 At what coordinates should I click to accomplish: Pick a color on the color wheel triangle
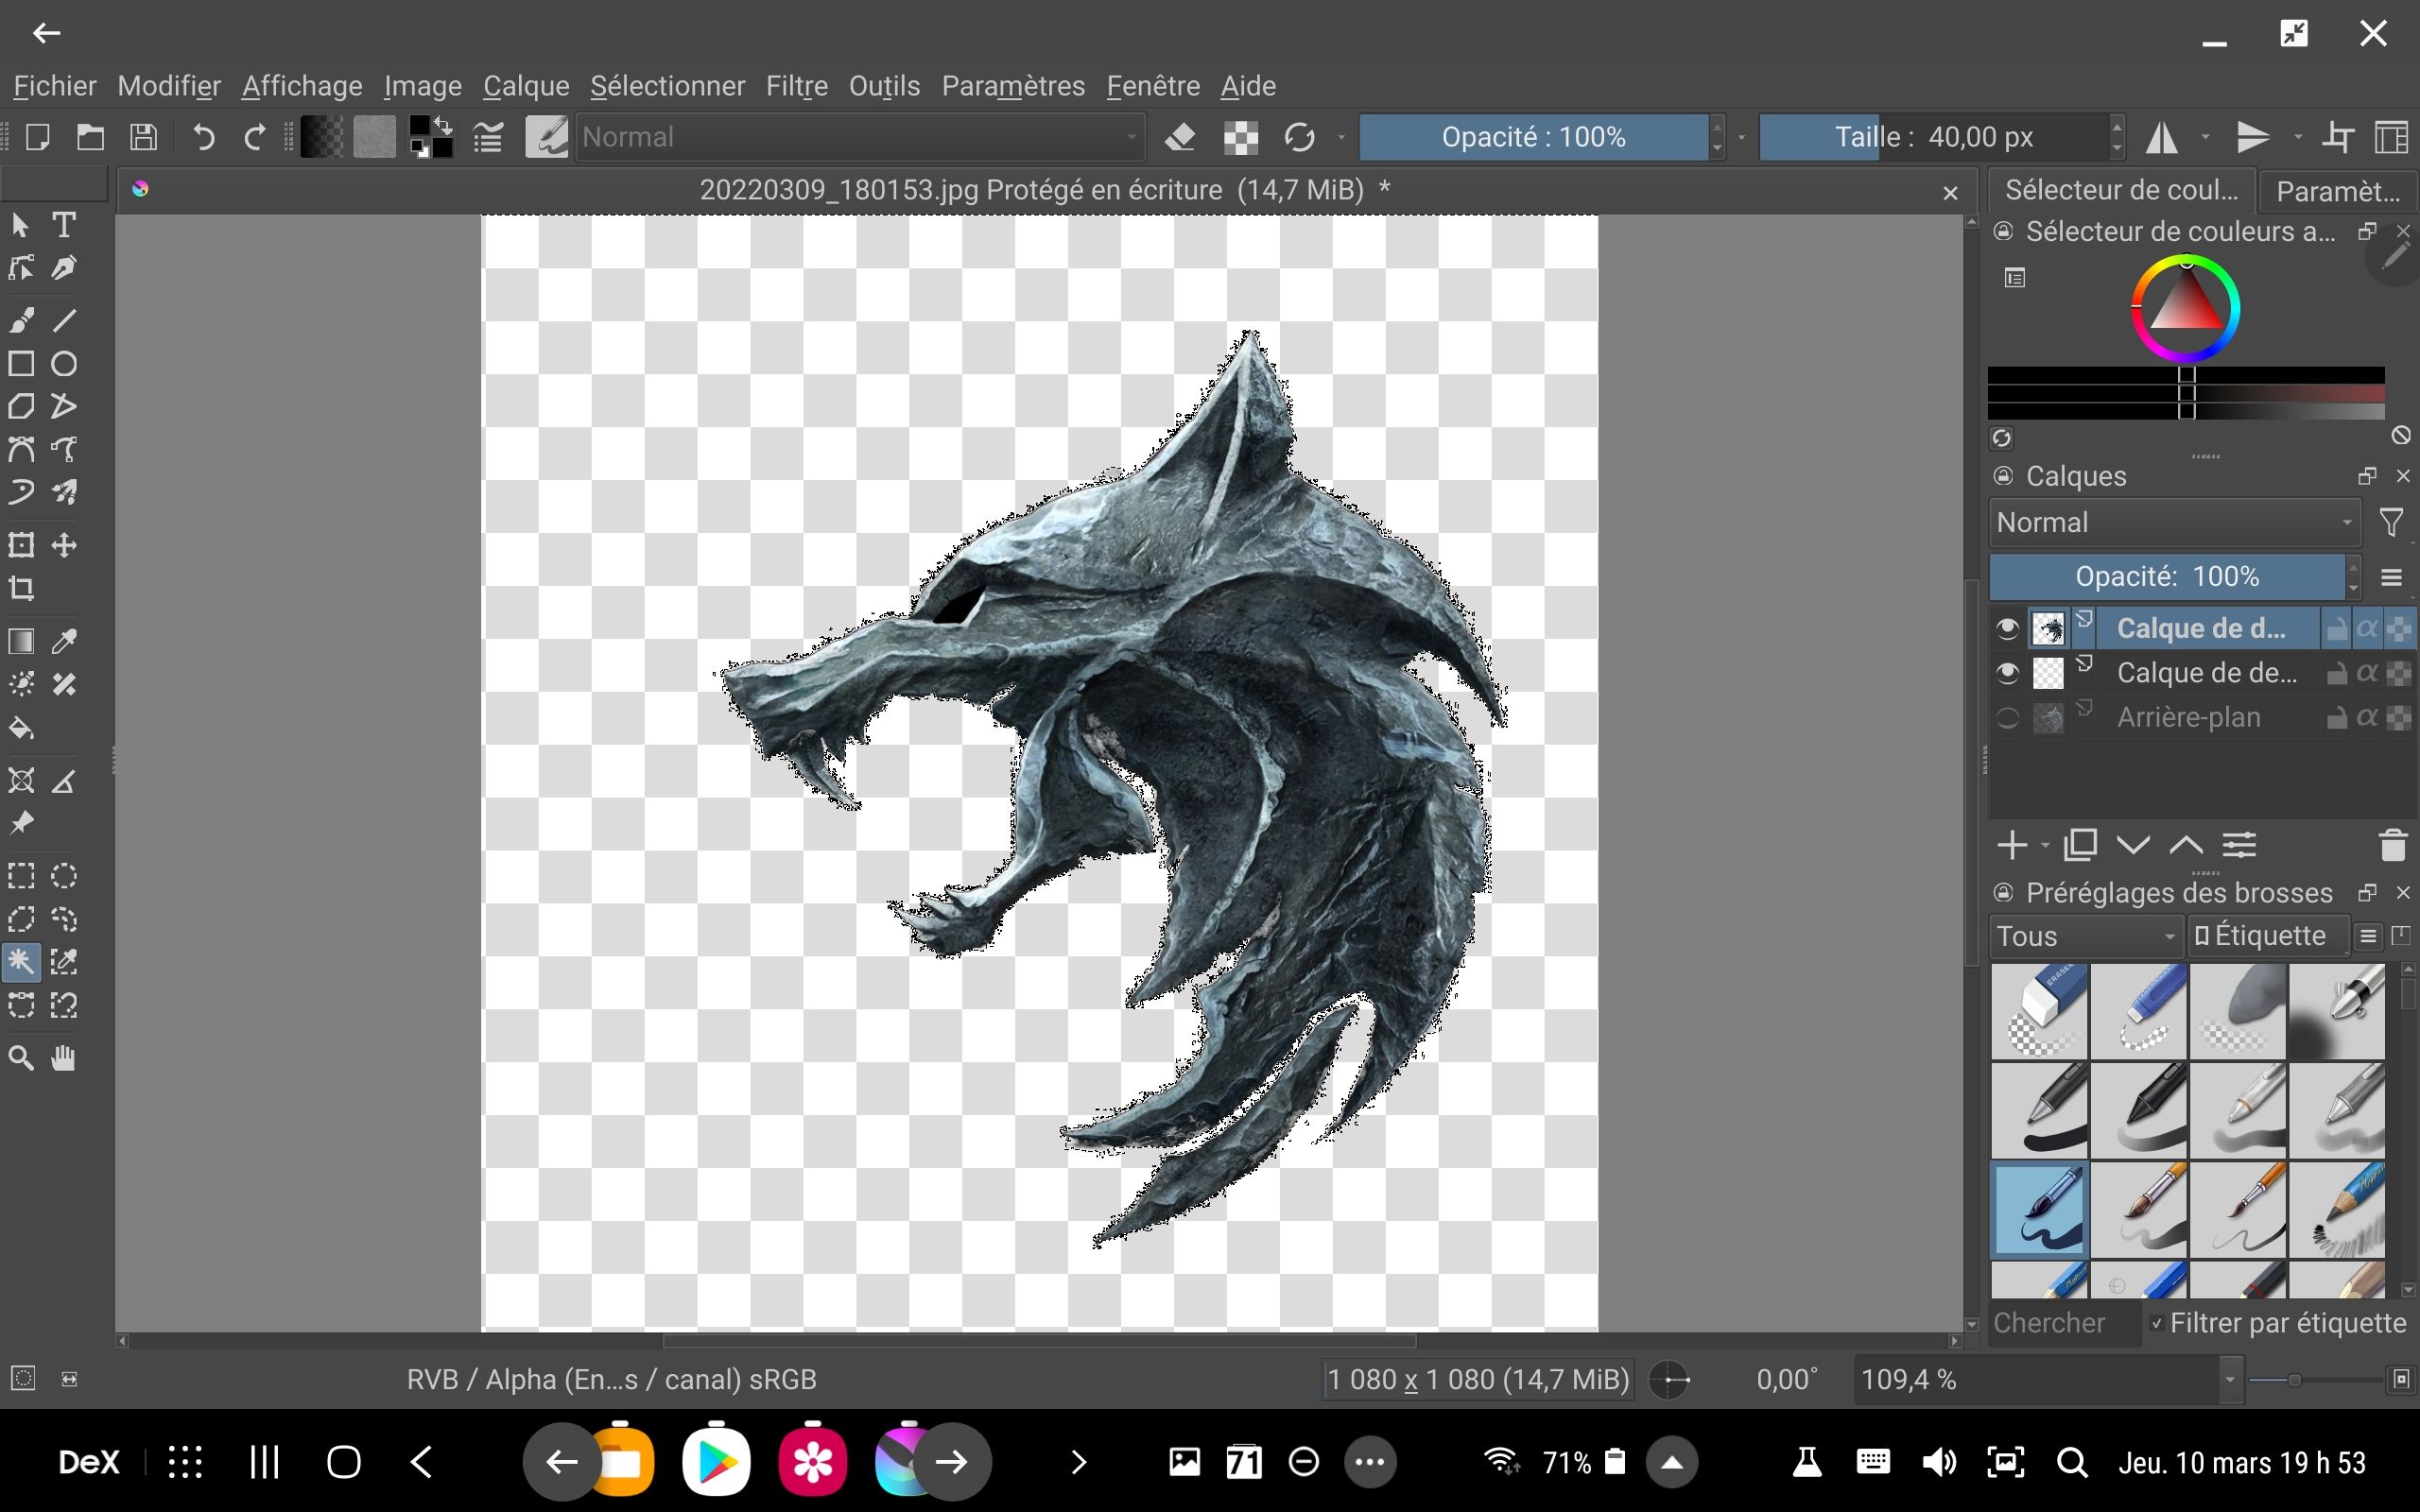click(2185, 310)
